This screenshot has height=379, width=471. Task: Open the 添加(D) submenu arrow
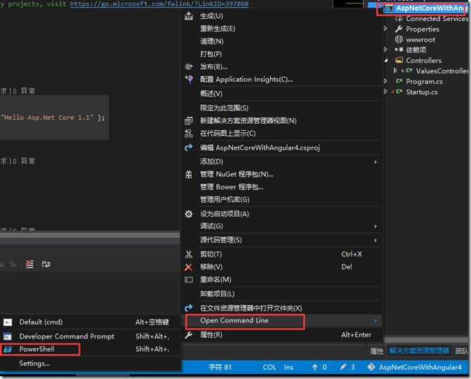point(376,162)
